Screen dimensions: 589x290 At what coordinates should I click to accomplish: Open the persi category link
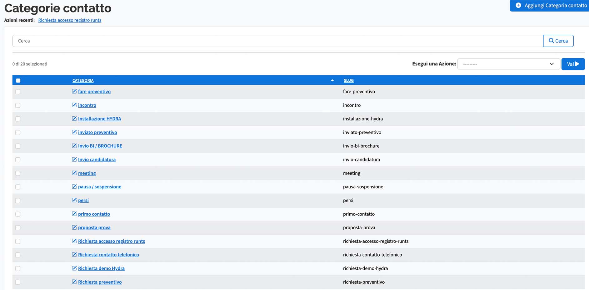click(x=83, y=200)
